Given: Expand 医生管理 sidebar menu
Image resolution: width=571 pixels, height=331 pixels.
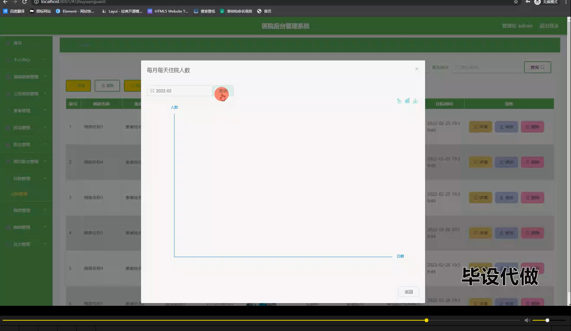Looking at the screenshot, I should (x=26, y=144).
